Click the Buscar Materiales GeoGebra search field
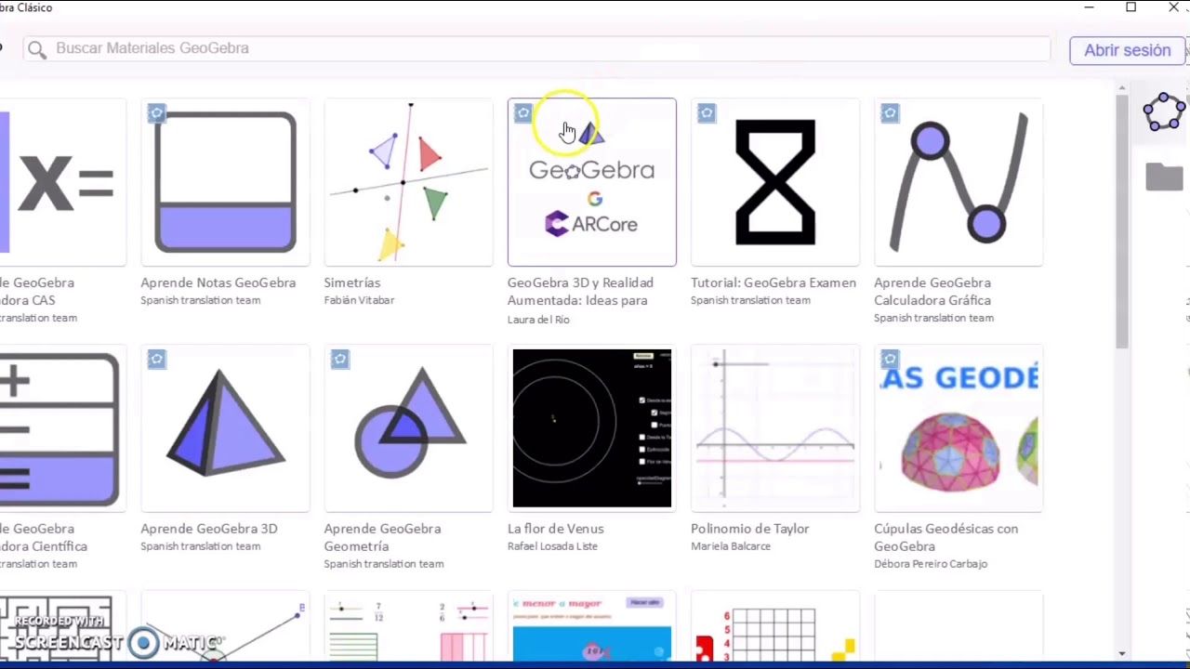The width and height of the screenshot is (1190, 669). tap(537, 48)
